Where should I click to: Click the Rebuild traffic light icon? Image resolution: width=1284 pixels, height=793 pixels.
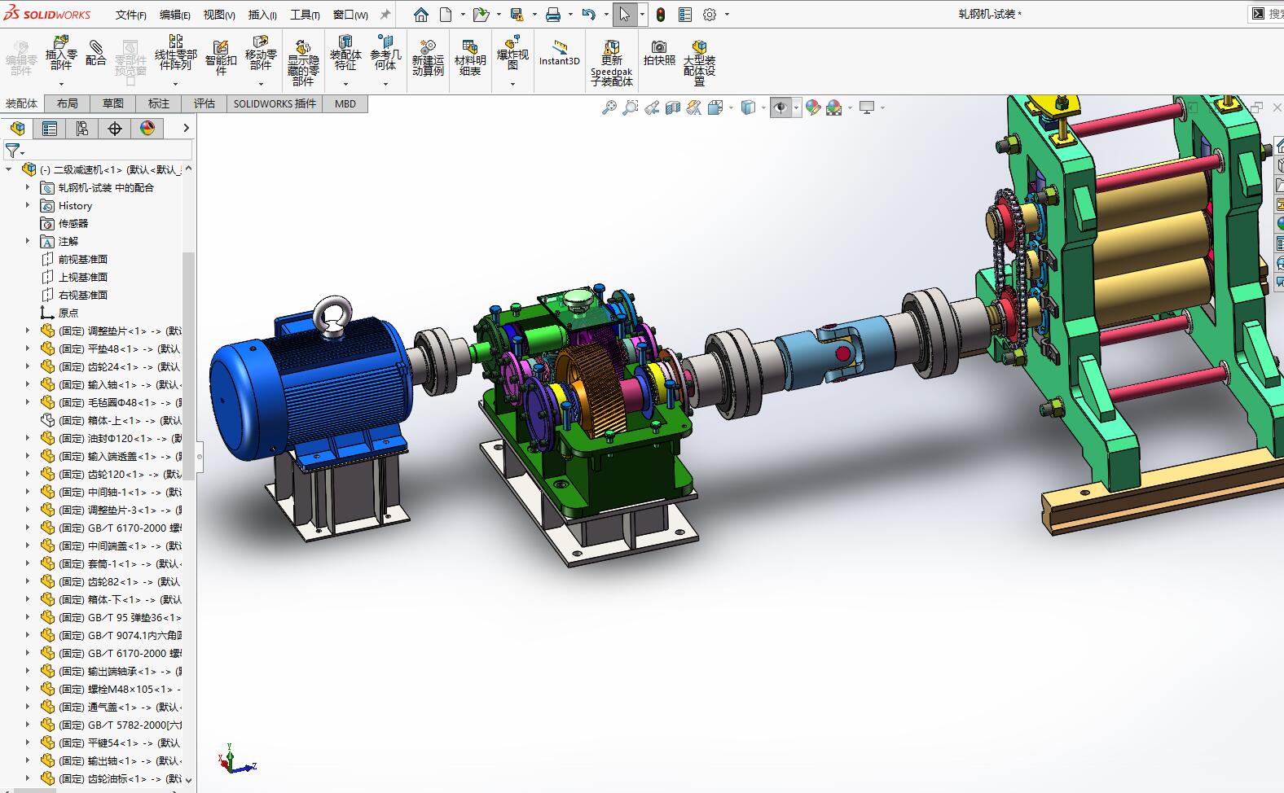(x=661, y=15)
